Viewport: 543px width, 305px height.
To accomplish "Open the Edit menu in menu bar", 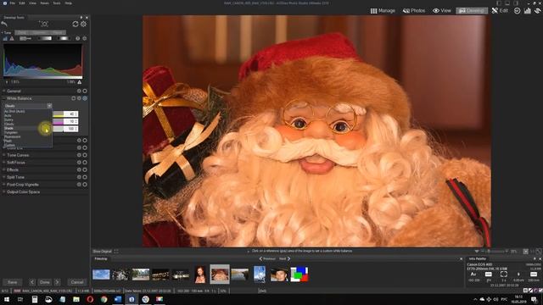I will (x=22, y=3).
